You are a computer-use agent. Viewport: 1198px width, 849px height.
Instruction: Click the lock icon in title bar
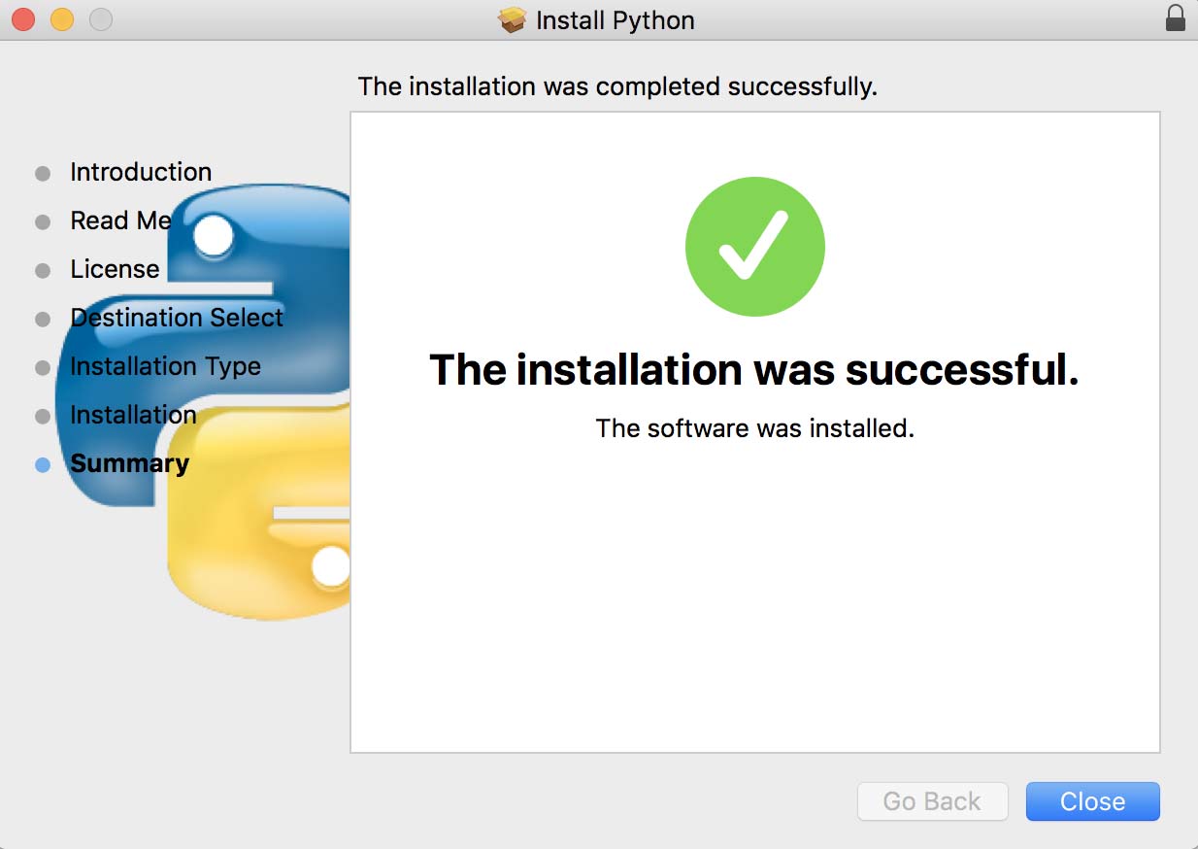point(1175,19)
